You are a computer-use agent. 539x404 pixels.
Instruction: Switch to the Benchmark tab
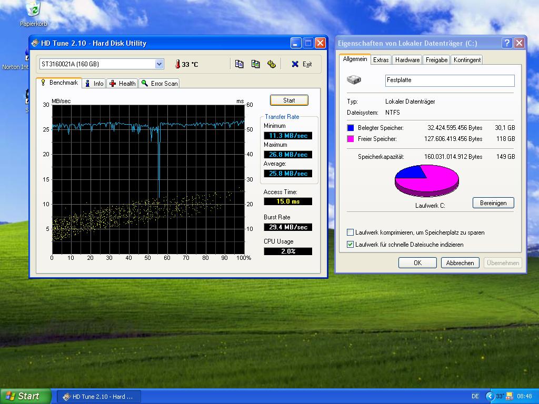59,83
